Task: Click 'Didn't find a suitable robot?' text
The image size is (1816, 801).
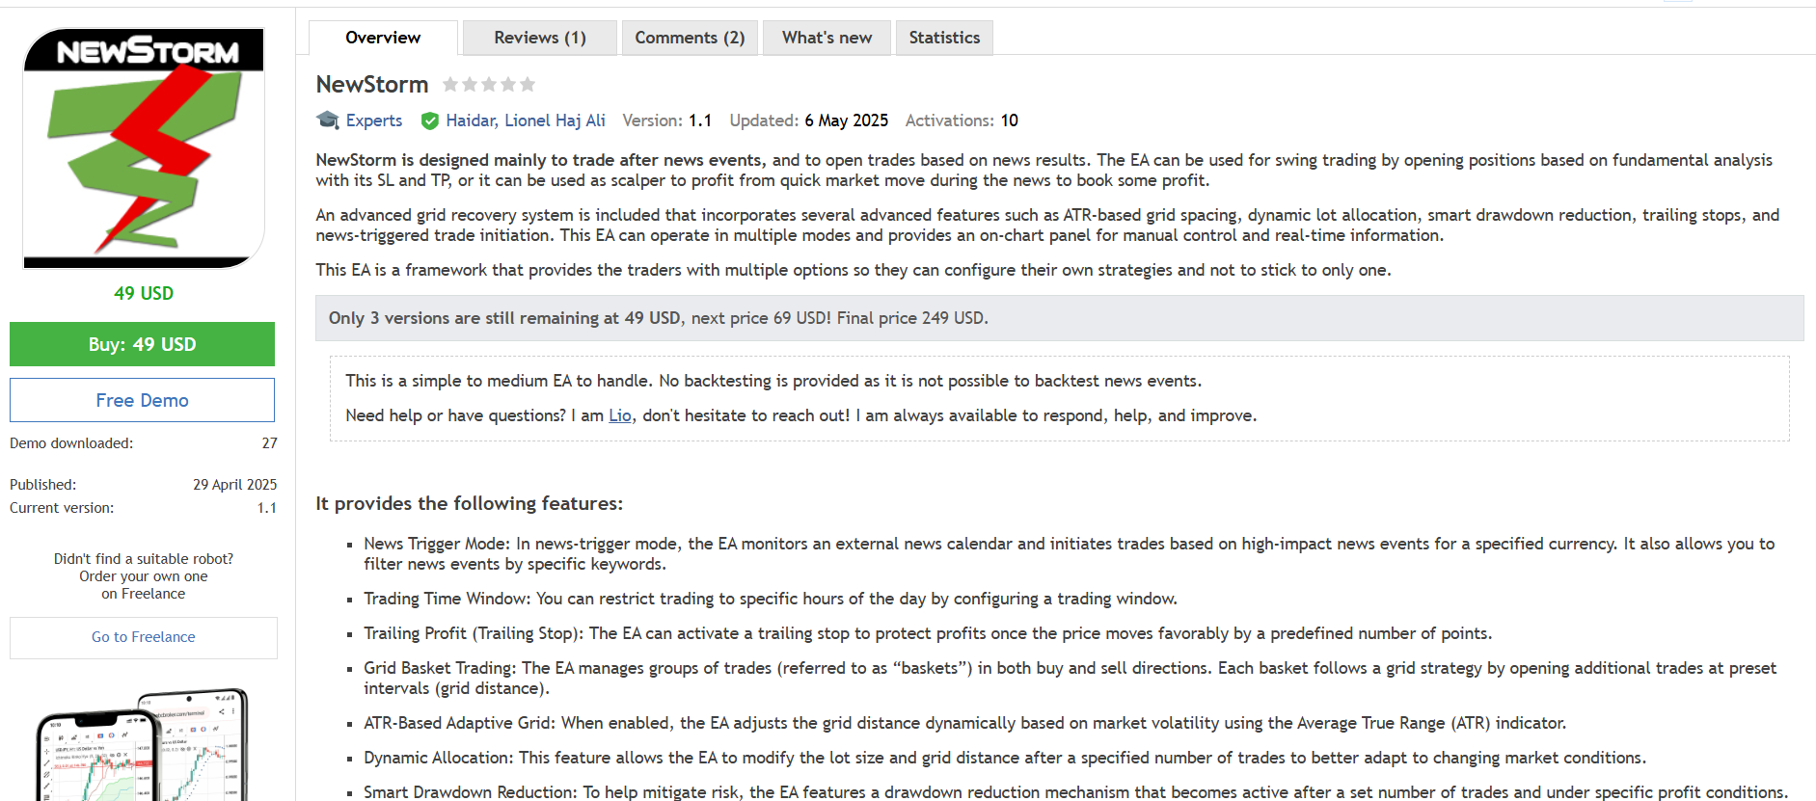Action: (x=144, y=559)
